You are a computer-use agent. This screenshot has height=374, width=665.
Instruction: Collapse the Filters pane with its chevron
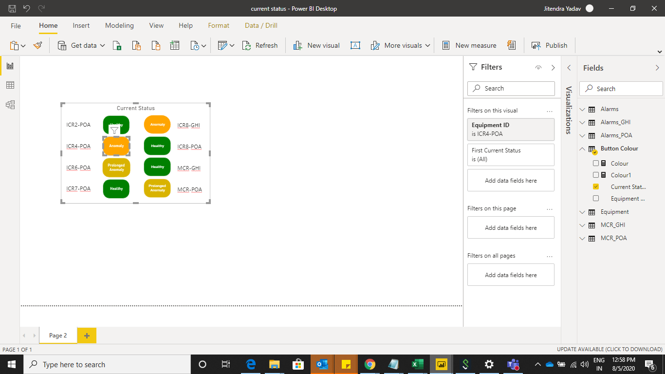(553, 68)
